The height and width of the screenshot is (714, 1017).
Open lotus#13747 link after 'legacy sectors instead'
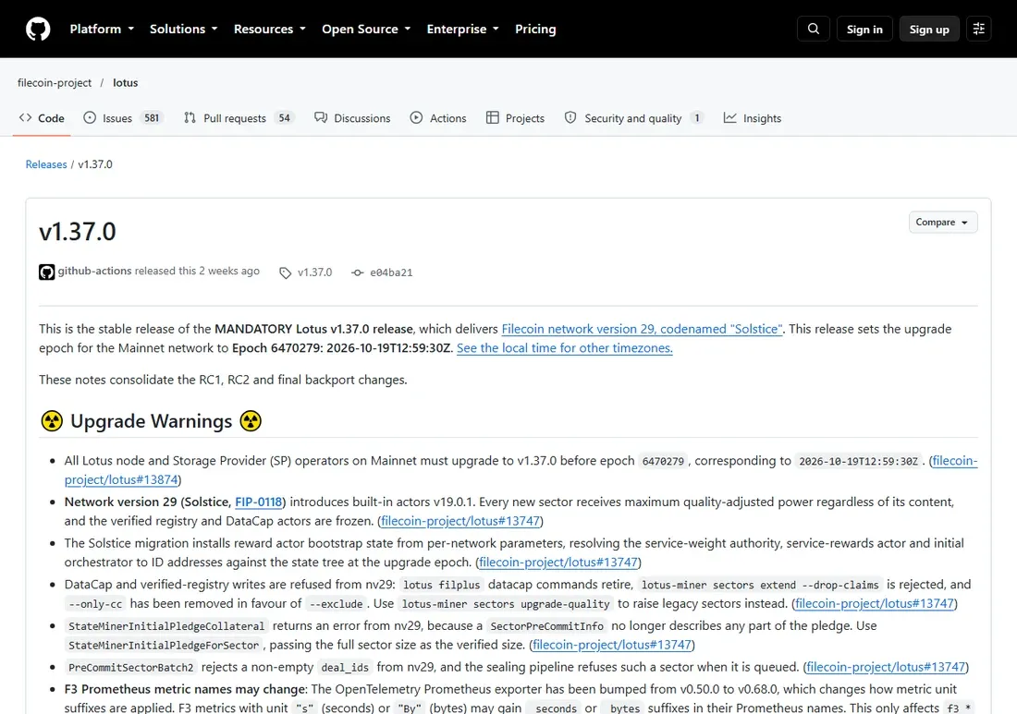tap(875, 604)
